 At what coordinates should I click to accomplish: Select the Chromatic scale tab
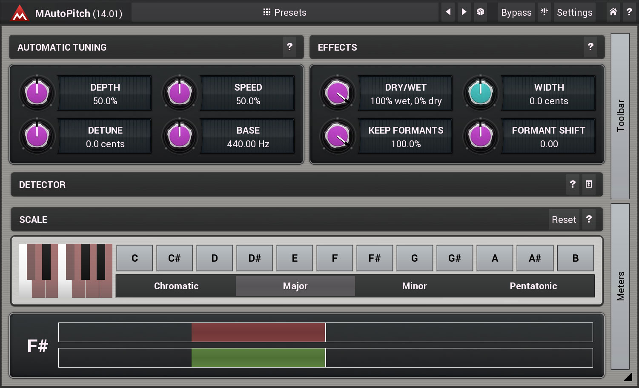tap(176, 286)
